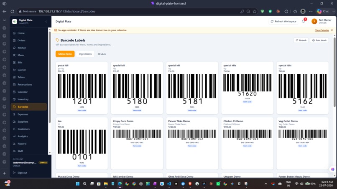Open the Copilot Chat button
Viewport: 337px width, 189px height.
(x=323, y=11)
